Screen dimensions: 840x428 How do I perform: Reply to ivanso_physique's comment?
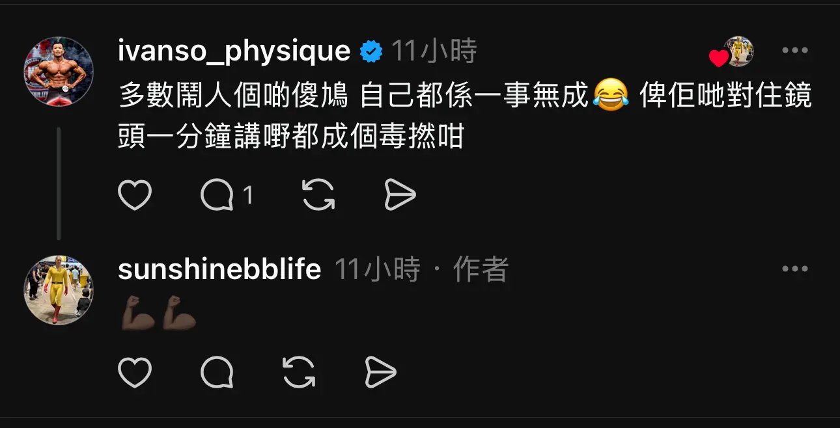pyautogui.click(x=217, y=195)
